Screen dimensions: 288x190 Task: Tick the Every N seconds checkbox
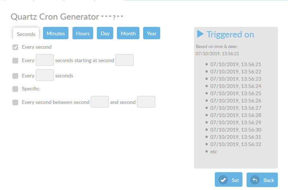[x=15, y=76]
